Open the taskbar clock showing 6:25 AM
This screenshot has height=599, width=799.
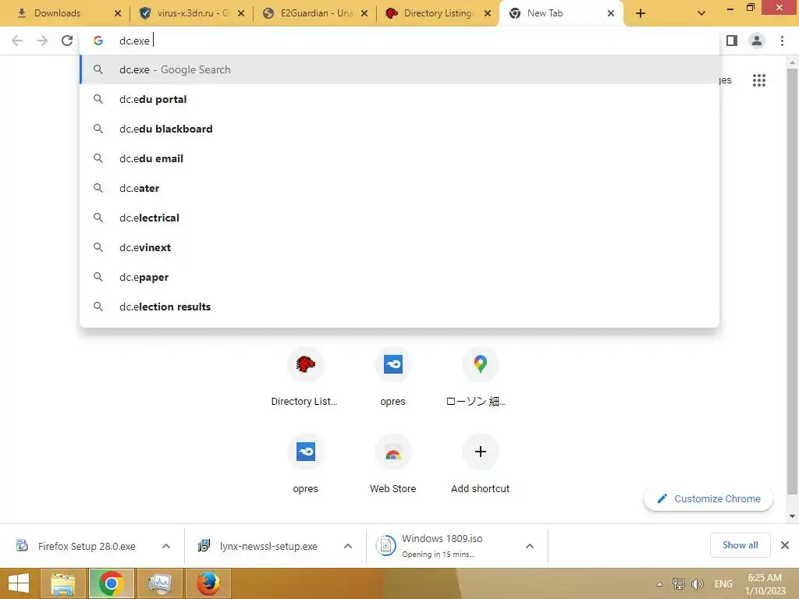765,584
